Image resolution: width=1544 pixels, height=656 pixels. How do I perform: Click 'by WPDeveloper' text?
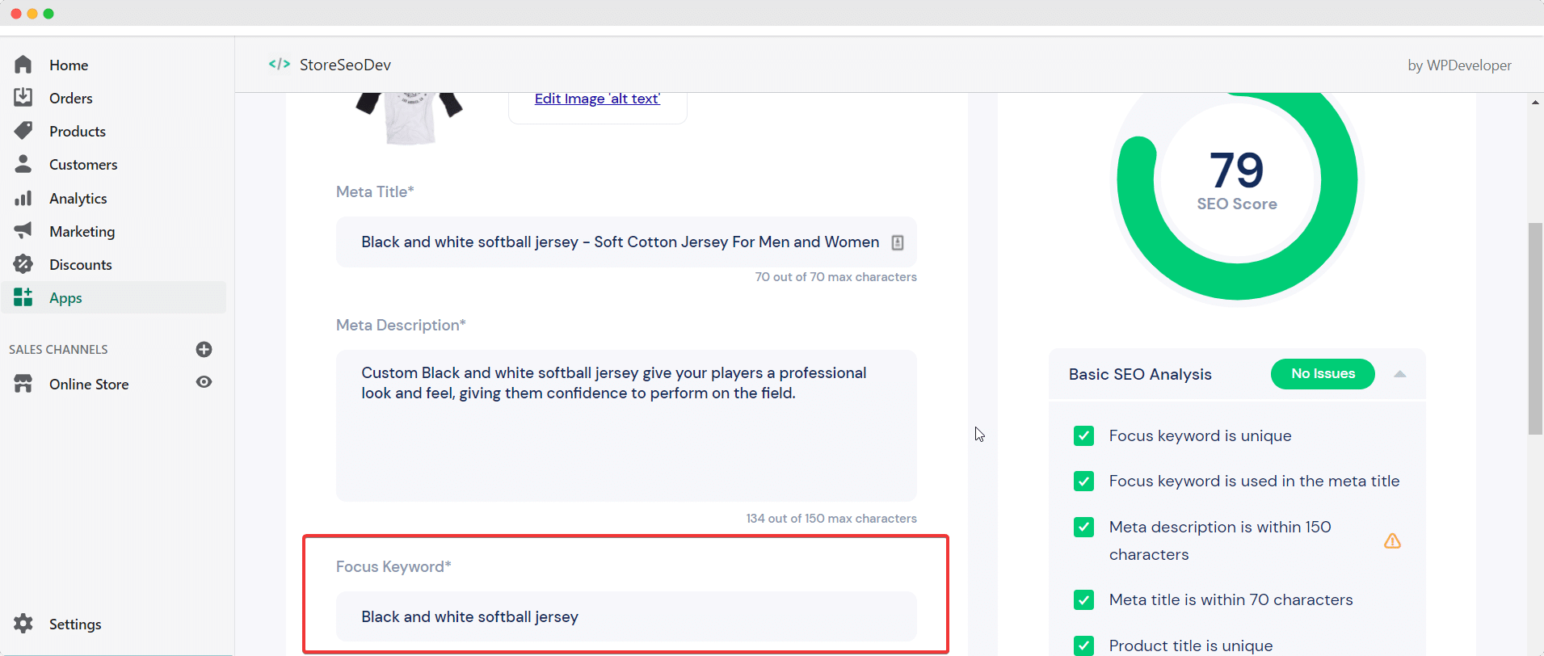pos(1459,65)
